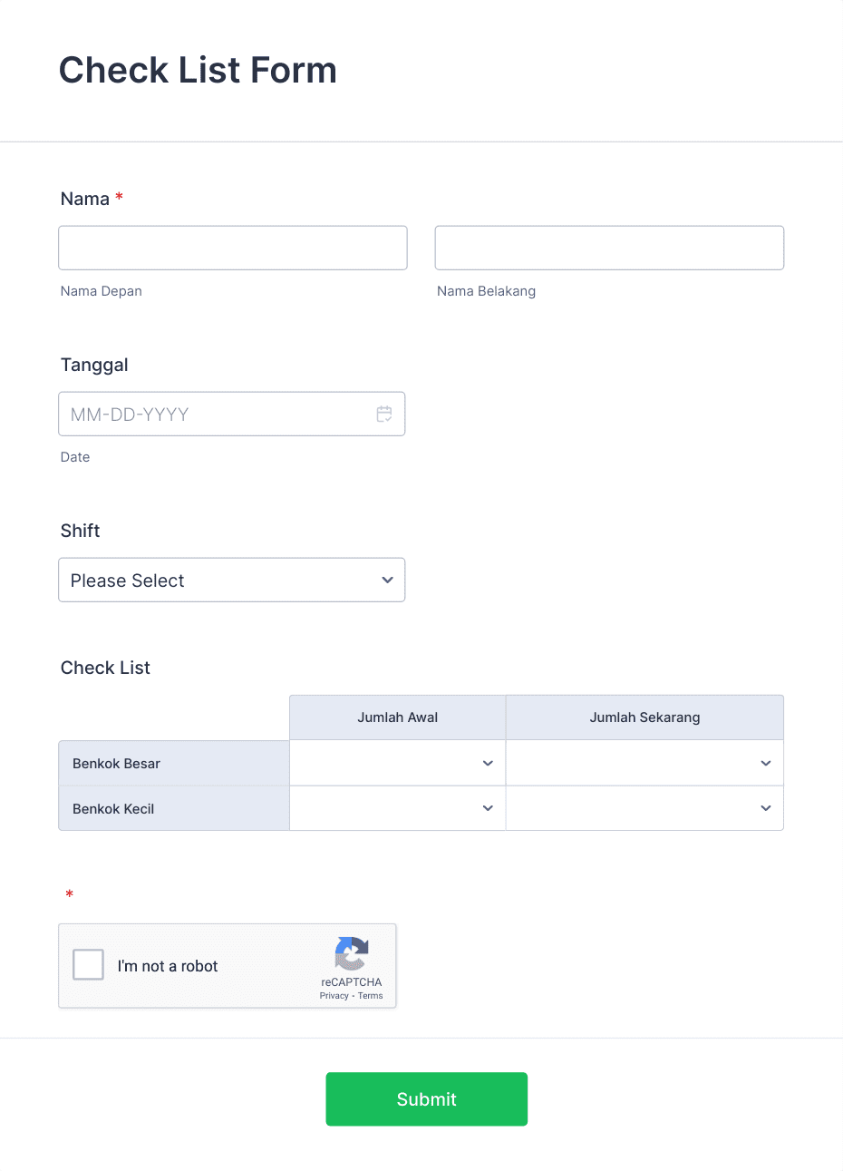Click the Shift dropdown chevron arrow

pos(388,581)
